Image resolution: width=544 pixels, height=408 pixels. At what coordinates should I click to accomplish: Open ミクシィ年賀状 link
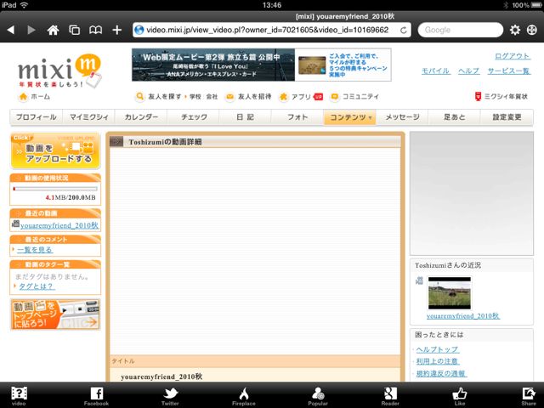[x=501, y=96]
